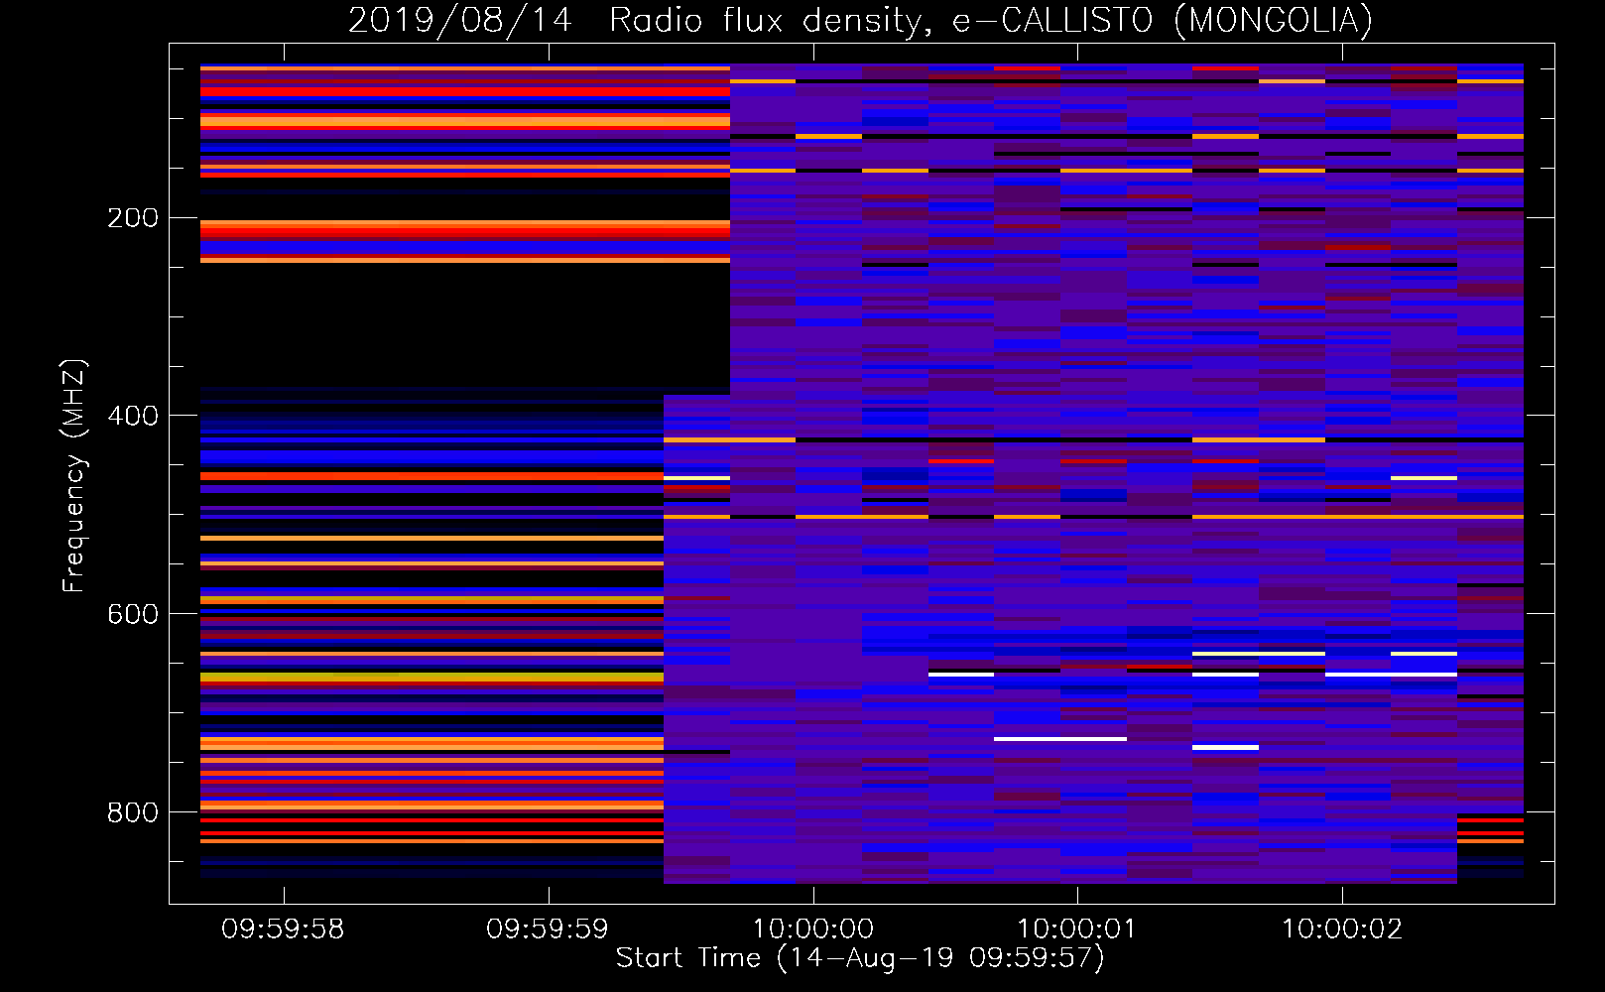Click the '09:59:59' time tick label
This screenshot has height=992, width=1605.
[x=548, y=930]
